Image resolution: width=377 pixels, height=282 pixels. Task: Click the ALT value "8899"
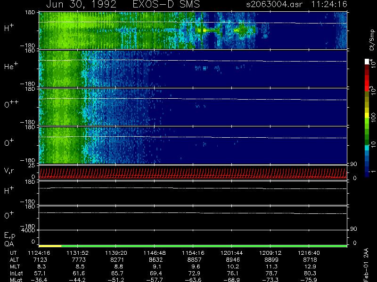271,260
